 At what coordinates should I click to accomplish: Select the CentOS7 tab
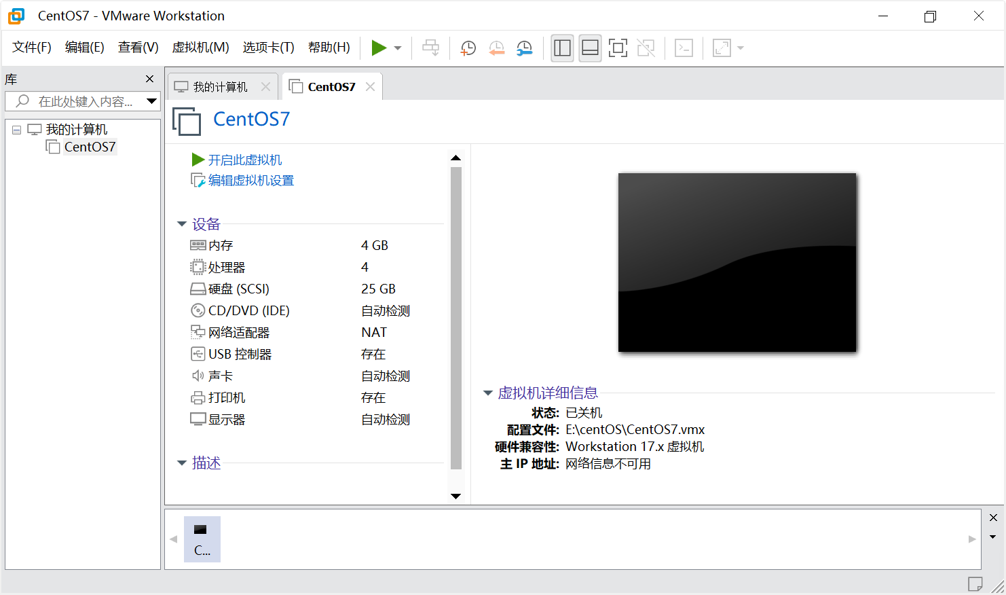click(331, 87)
